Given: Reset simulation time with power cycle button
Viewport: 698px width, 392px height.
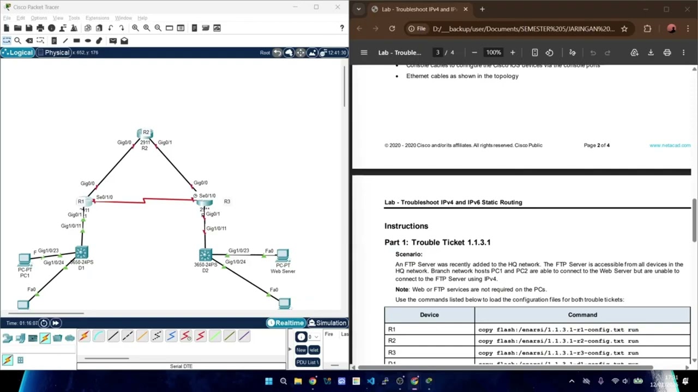Looking at the screenshot, I should [x=44, y=323].
